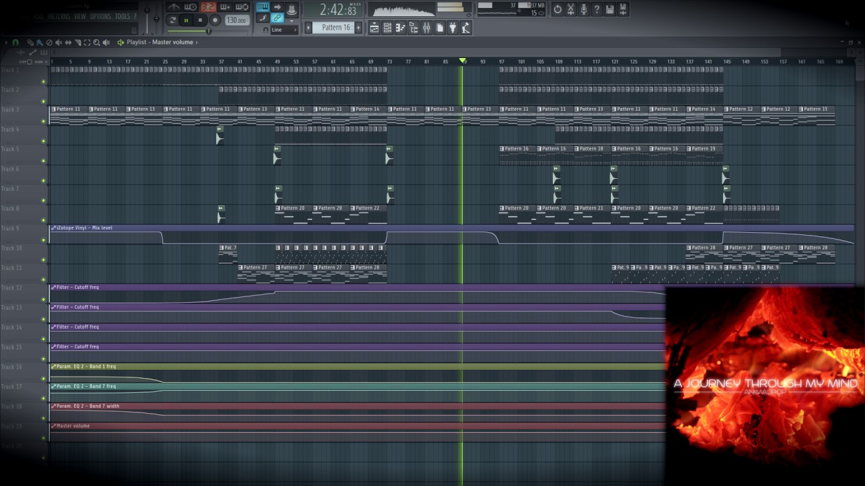Image resolution: width=865 pixels, height=486 pixels.
Task: Expand arrow after Master volume title
Action: 197,42
